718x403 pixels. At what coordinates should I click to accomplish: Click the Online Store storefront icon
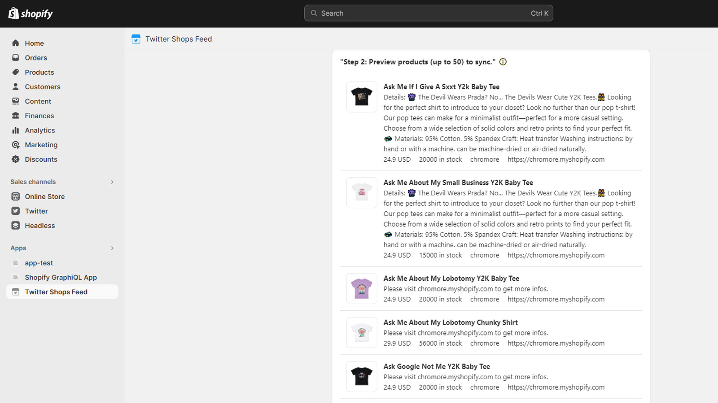[16, 197]
